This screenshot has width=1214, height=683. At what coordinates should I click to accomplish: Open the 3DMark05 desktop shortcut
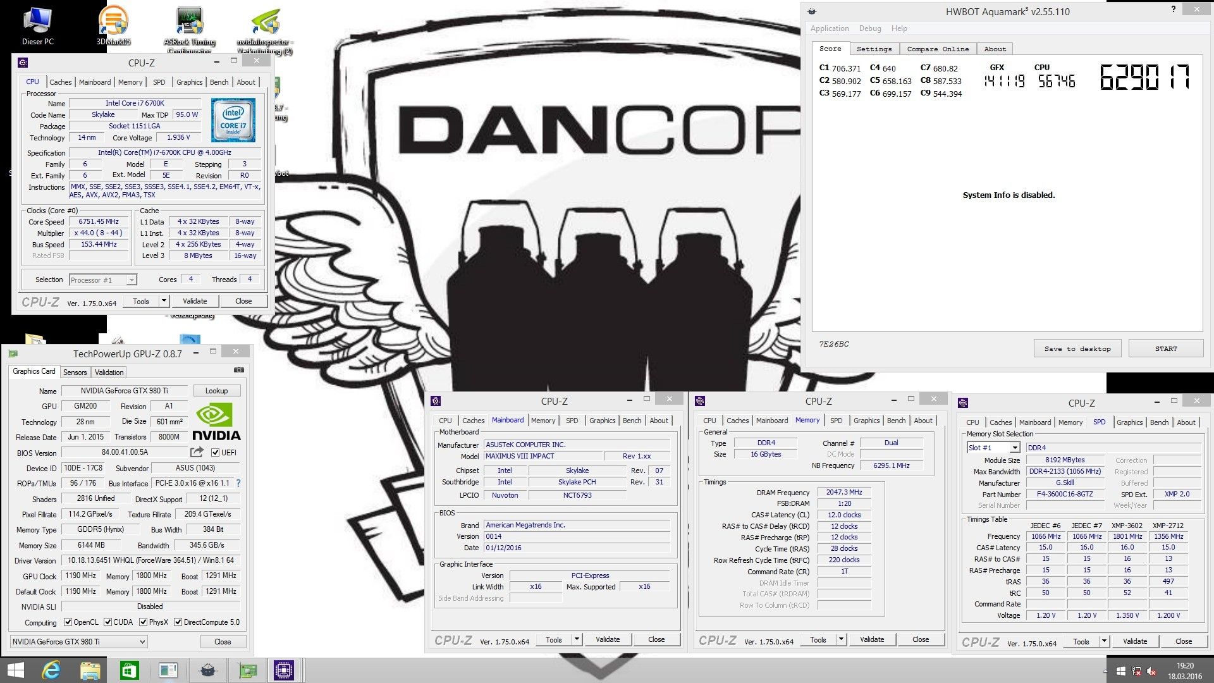[x=113, y=25]
